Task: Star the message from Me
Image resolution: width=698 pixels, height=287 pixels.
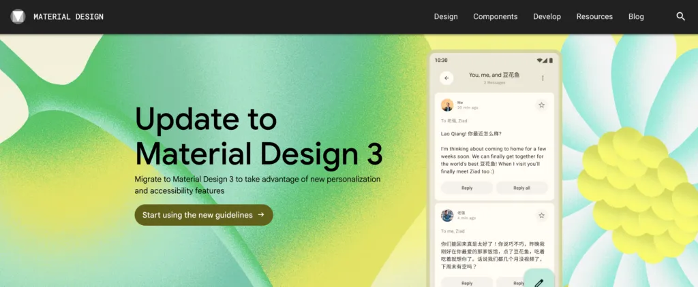Action: coord(541,105)
